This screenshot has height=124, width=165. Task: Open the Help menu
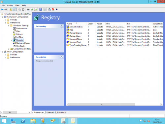(24, 6)
